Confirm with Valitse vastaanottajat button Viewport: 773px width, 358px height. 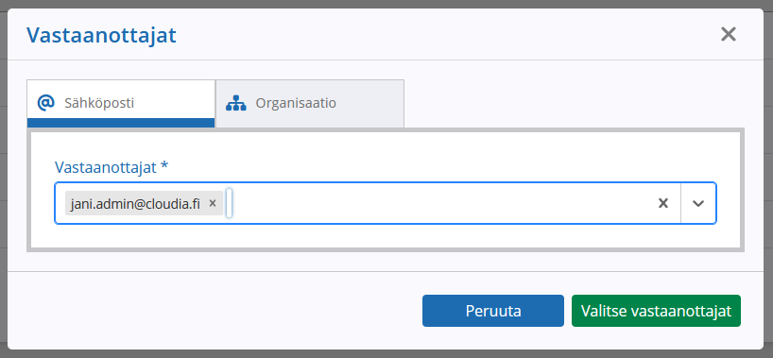656,311
